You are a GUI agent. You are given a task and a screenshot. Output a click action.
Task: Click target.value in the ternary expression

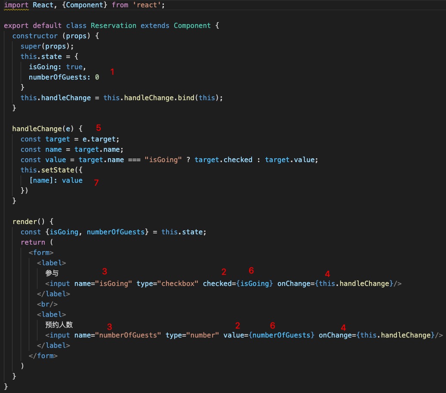(x=289, y=160)
